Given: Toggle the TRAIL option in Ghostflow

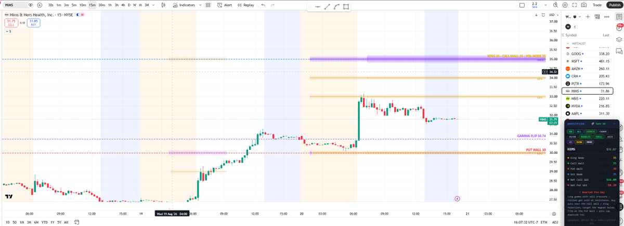Looking at the screenshot, I should tap(599, 137).
